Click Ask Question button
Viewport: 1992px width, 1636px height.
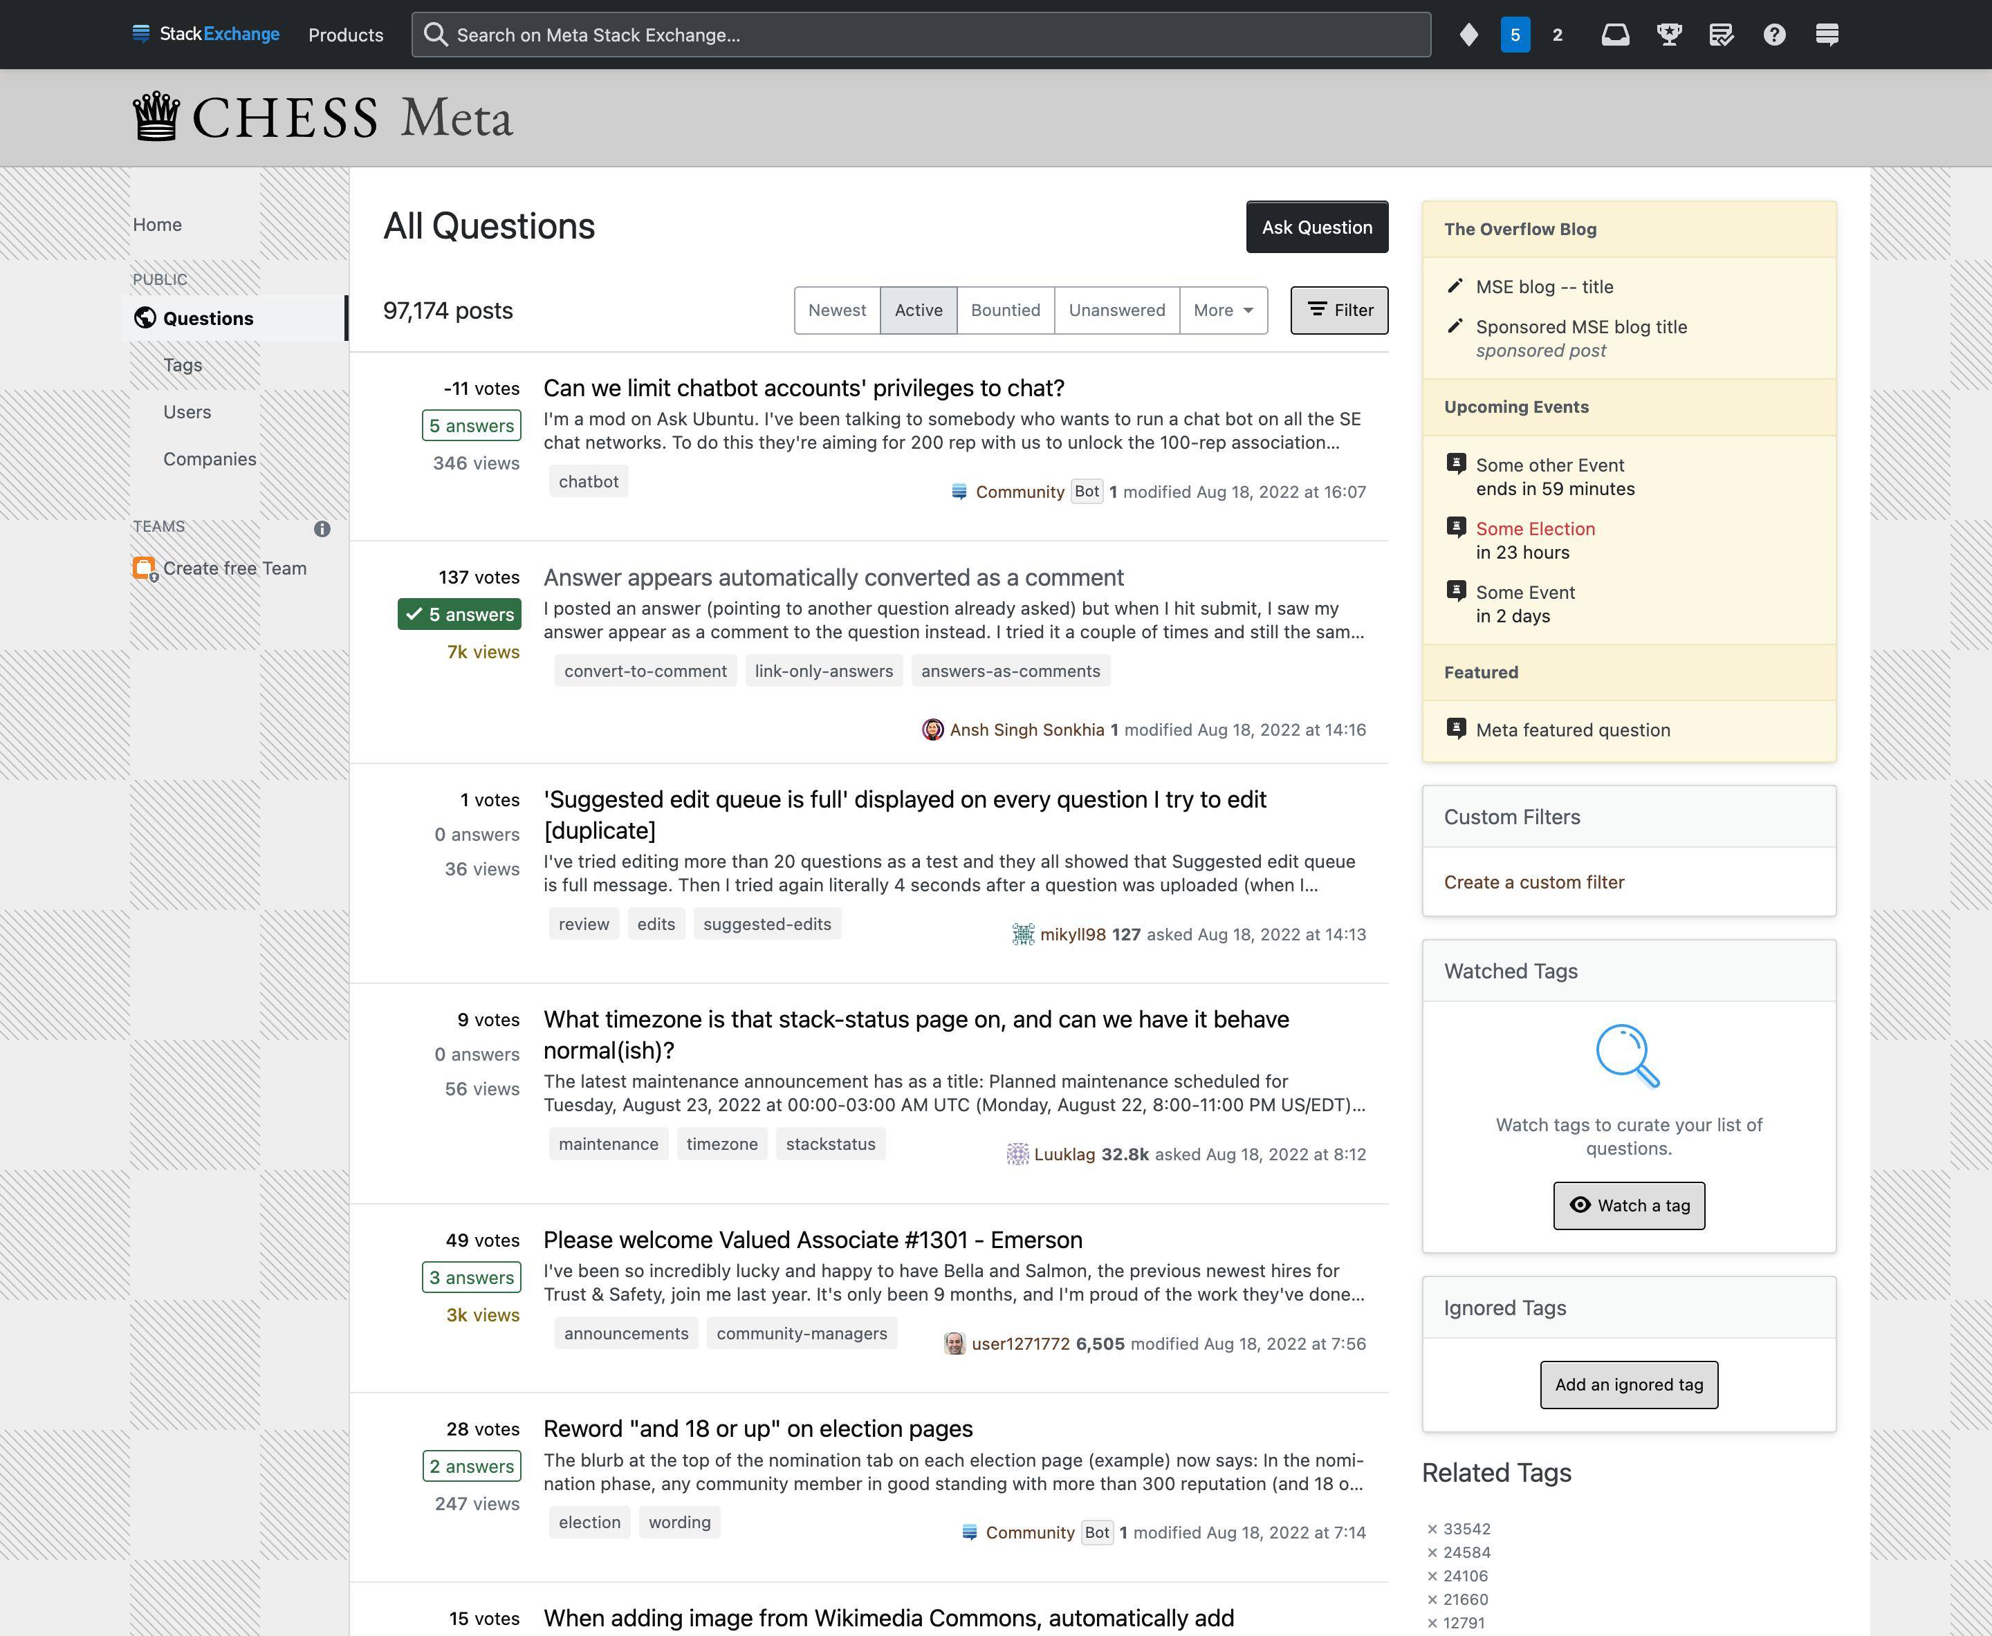[x=1318, y=228]
